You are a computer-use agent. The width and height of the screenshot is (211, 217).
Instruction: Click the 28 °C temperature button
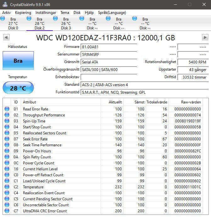[x=18, y=88]
